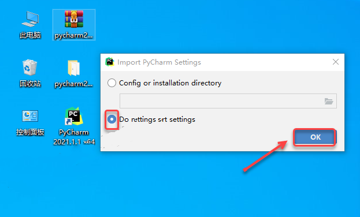
Task: Open the 回收站 recycle bin icon
Action: tap(30, 73)
